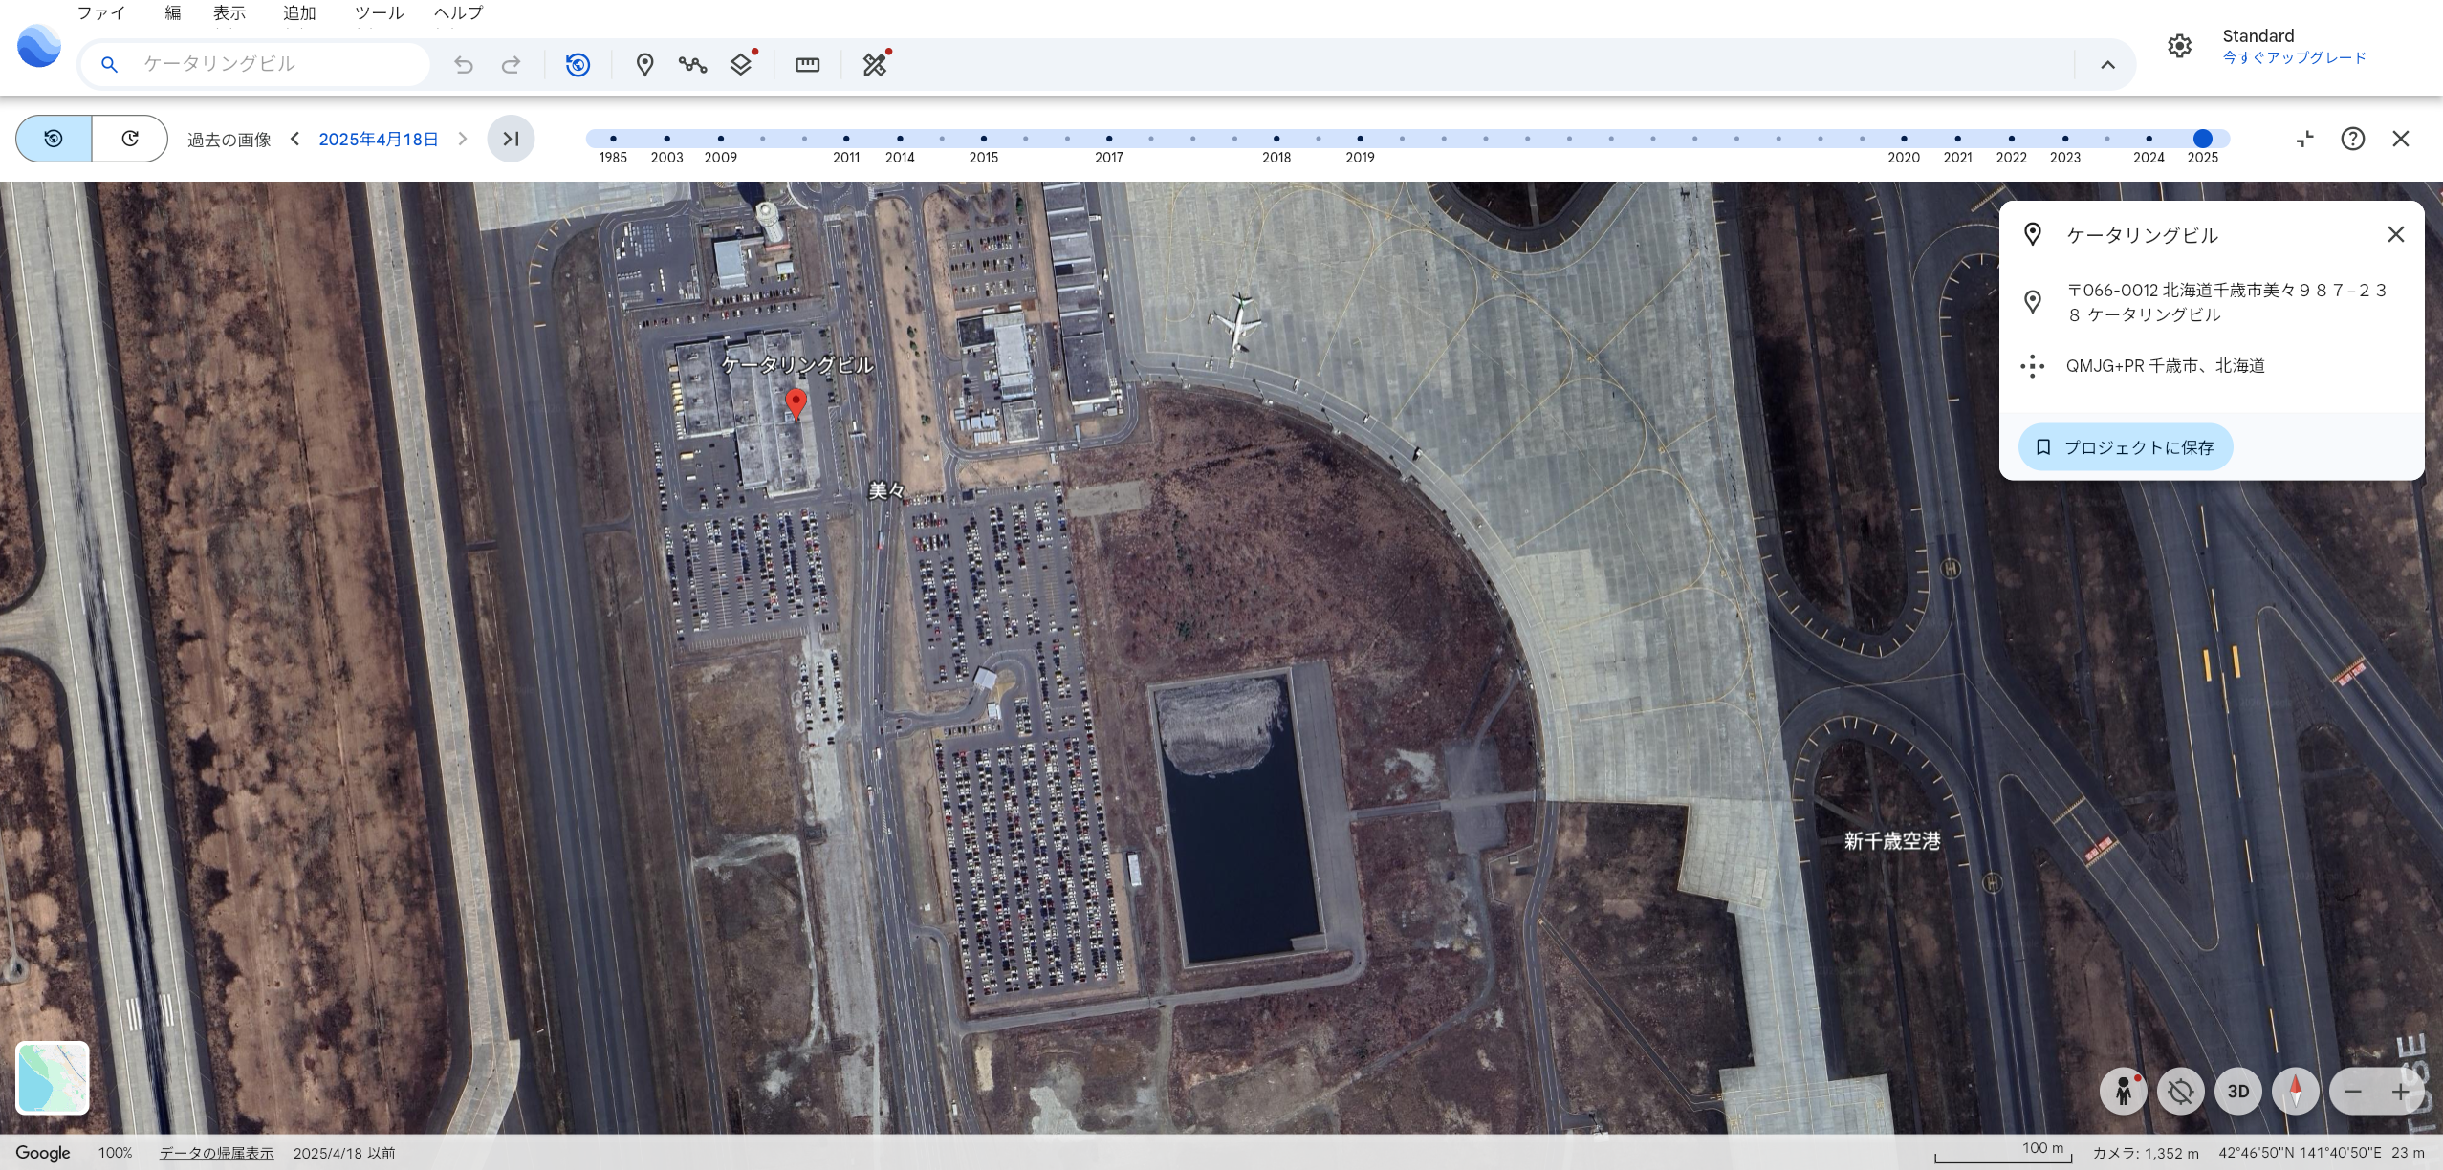Screen dimensions: 2443x1170
Task: Open the ツール menu
Action: [379, 13]
